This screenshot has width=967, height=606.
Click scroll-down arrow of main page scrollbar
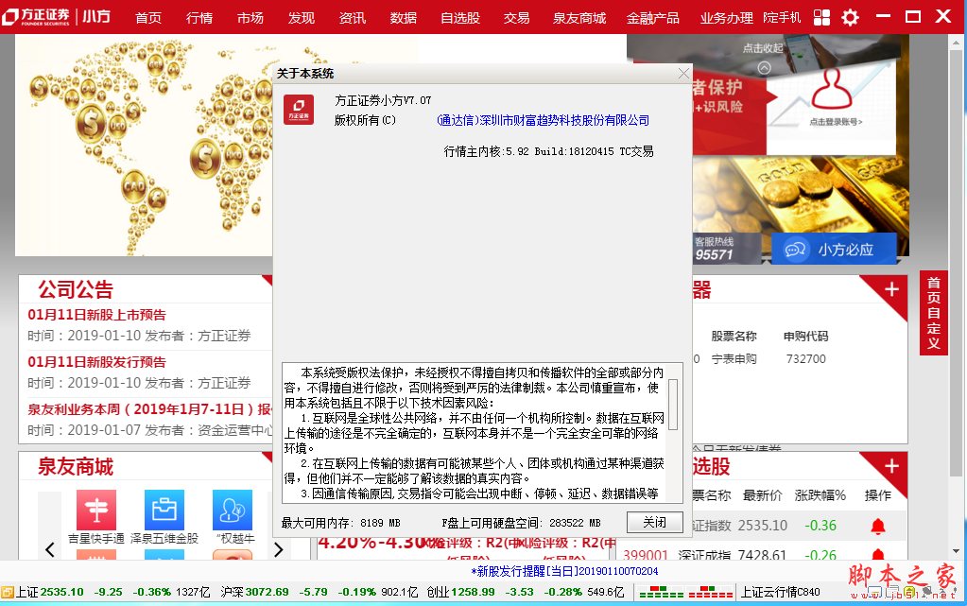coord(956,551)
